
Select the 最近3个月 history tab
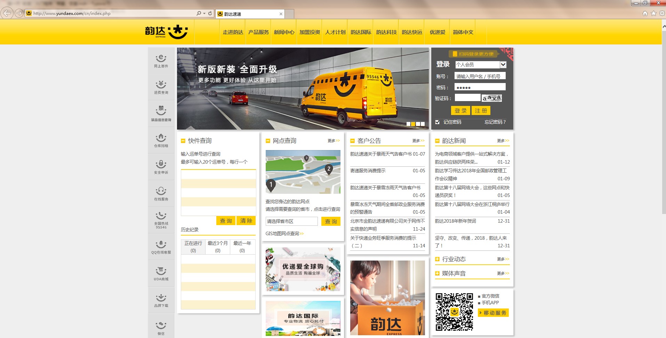pos(218,247)
